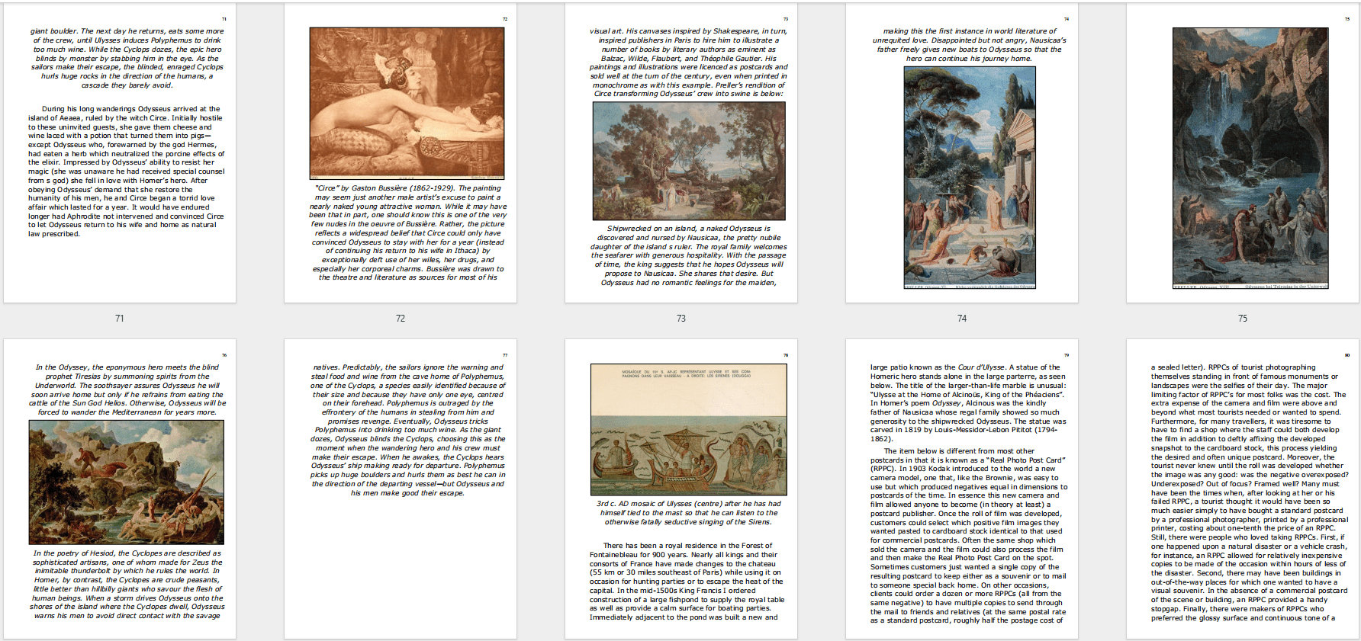Screen dimensions: 1361x641
Task: Select the page 80 thumbnail beginning 'a sealed letter'
Action: [1243, 489]
